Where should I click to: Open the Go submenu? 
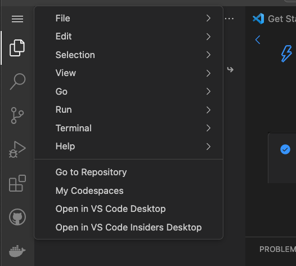(128, 91)
